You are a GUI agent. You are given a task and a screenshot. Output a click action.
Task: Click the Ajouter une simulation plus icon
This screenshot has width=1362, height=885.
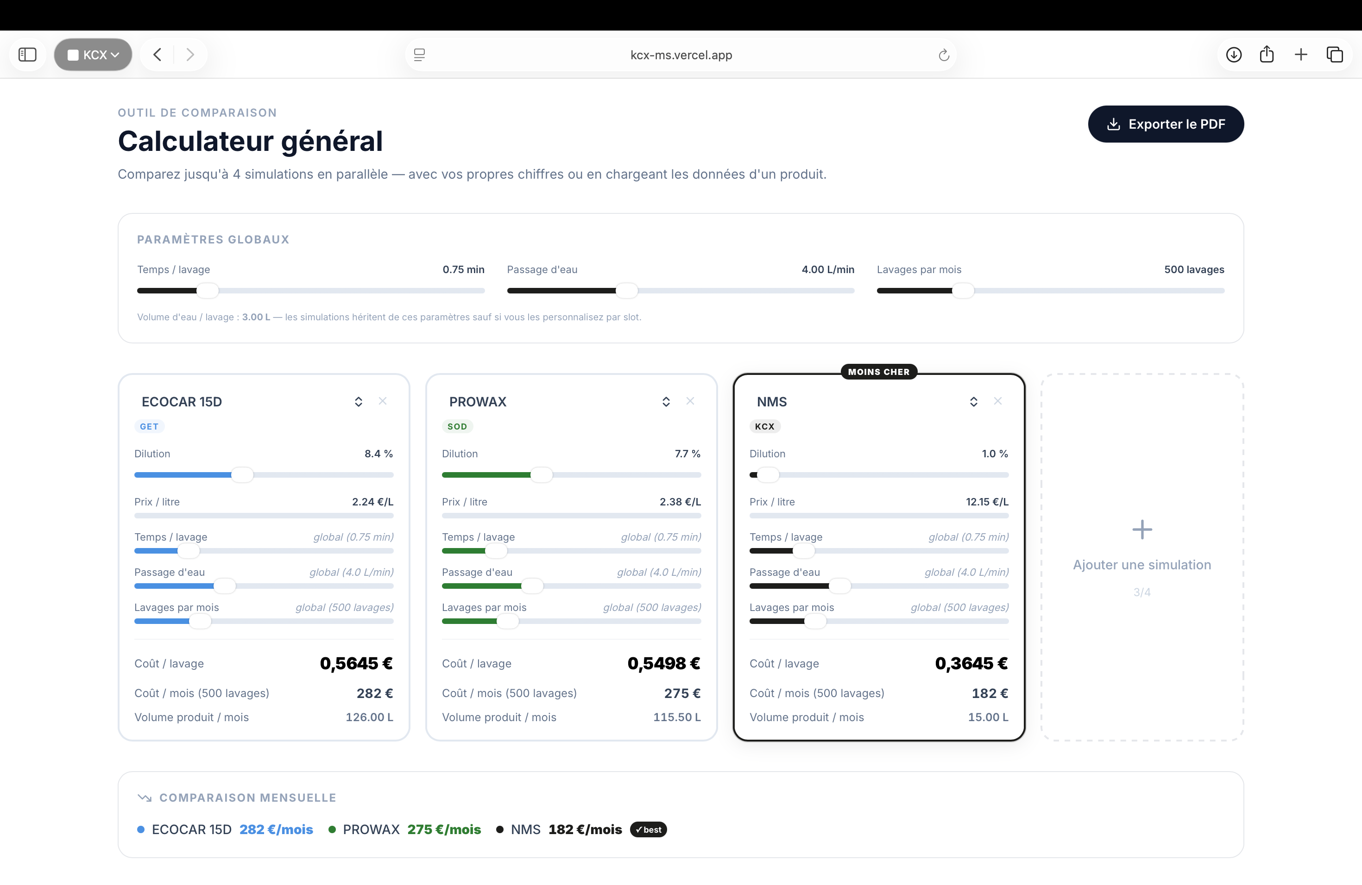tap(1141, 530)
